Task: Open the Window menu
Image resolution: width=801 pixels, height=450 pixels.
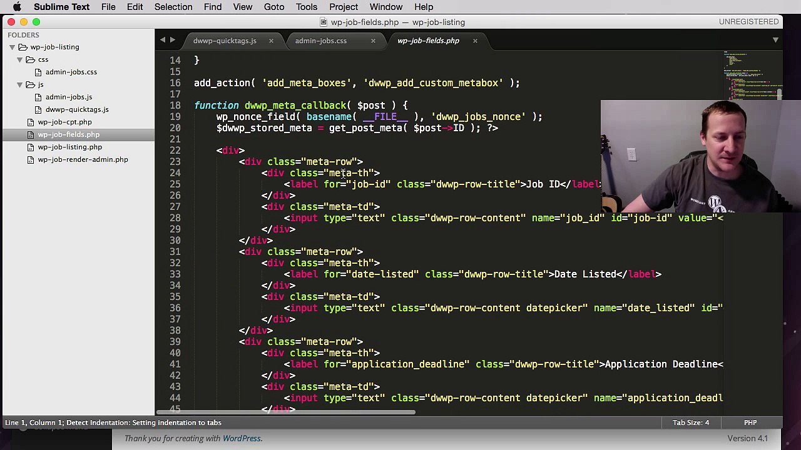Action: (x=385, y=7)
